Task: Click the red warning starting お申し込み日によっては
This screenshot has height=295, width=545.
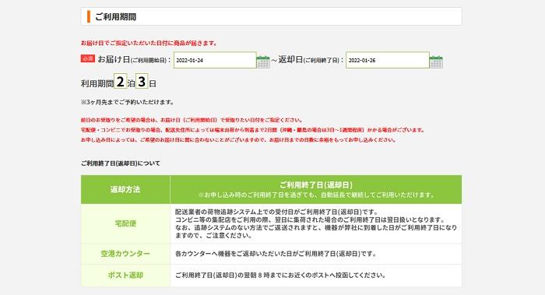Action: (238, 139)
